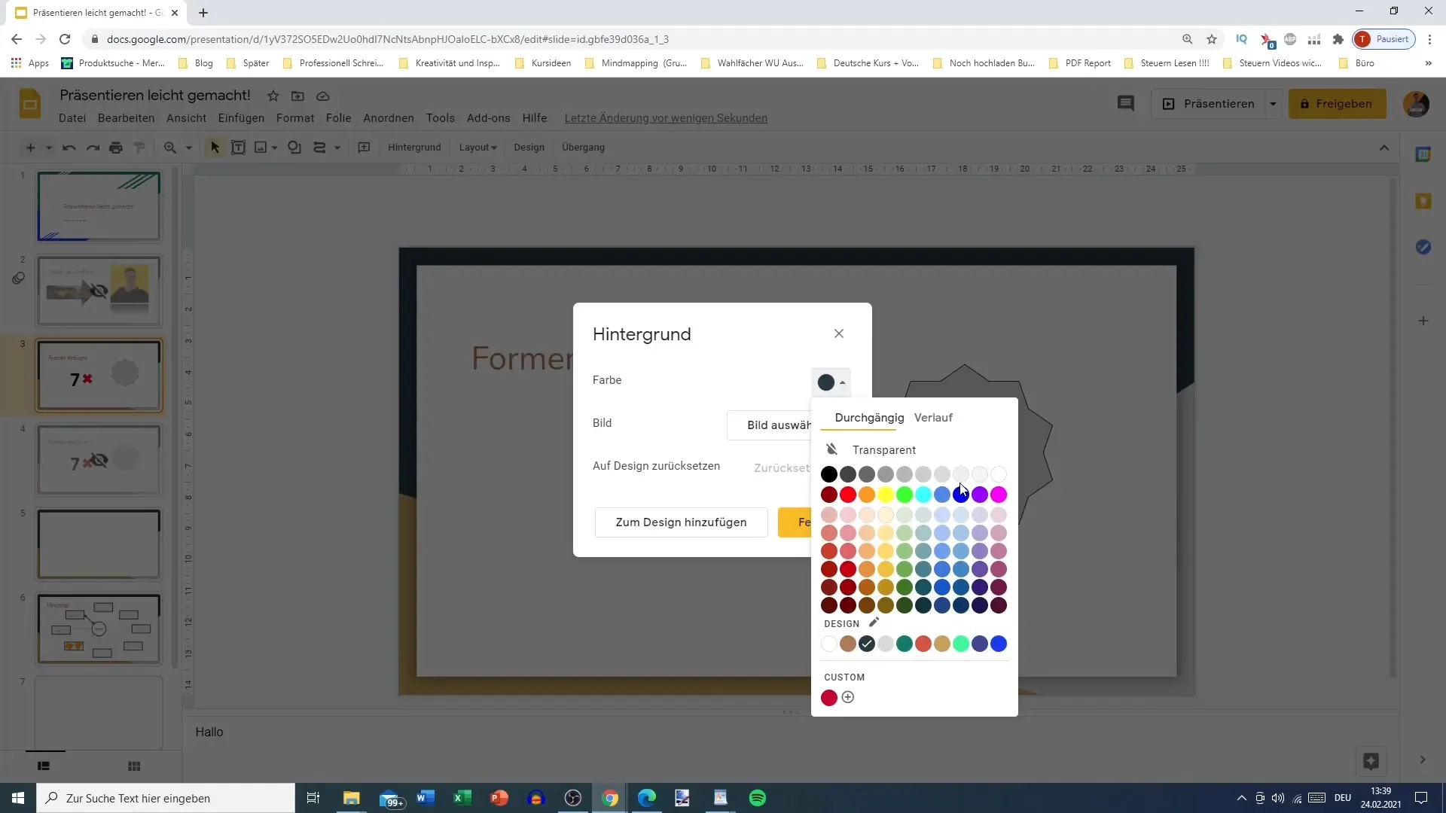Screen dimensions: 1446x813
Task: Select the cursor select tool
Action: click(x=215, y=148)
